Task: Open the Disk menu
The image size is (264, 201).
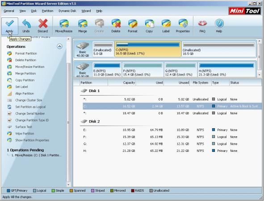Action: (x=34, y=11)
